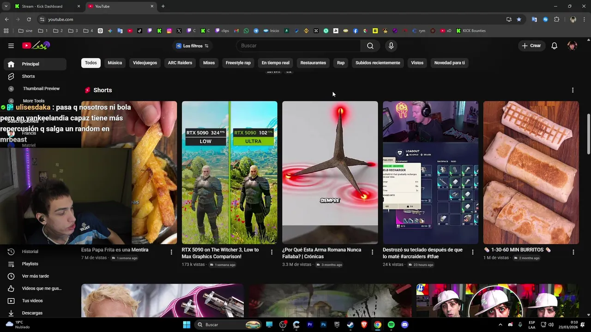The image size is (591, 332).
Task: Open options for RTX 5090 Witcher short
Action: pyautogui.click(x=271, y=252)
